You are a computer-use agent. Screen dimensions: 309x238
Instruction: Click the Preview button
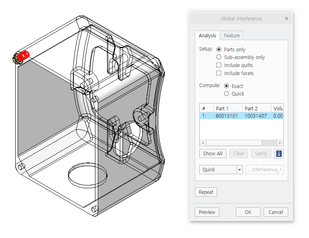pos(207,212)
